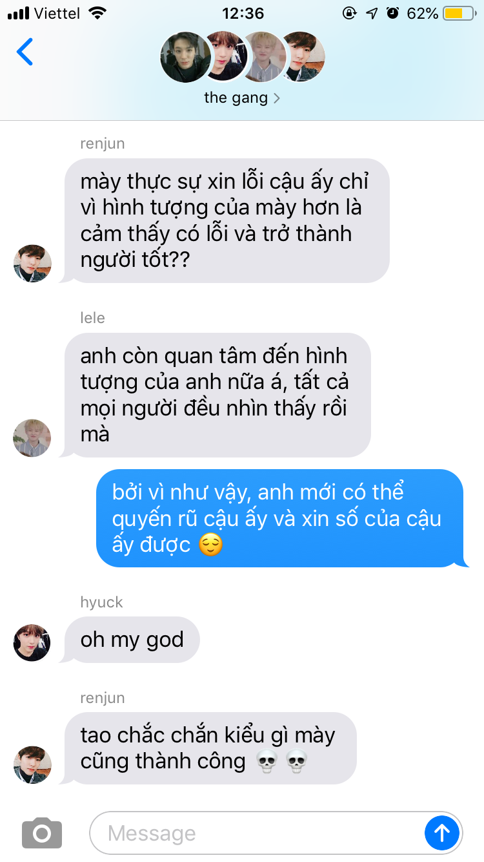The width and height of the screenshot is (484, 862).
Task: Tap the location arrow status icon
Action: click(x=372, y=13)
